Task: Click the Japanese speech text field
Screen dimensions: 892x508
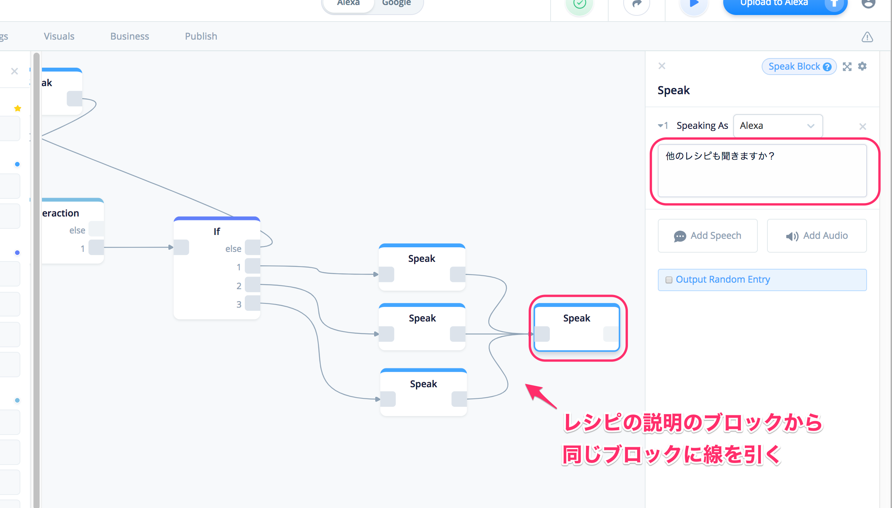Action: tap(762, 170)
